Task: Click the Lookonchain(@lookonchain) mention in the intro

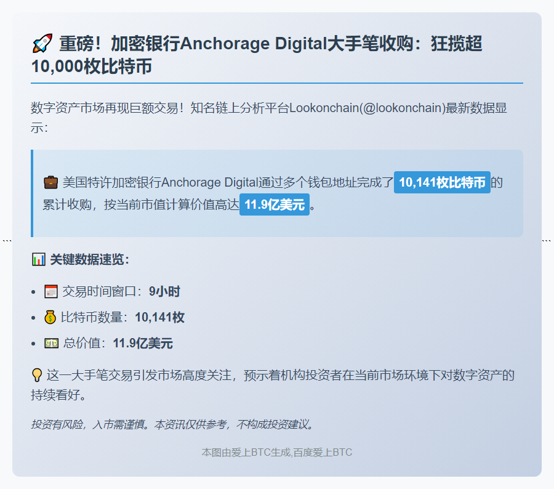Action: coord(367,108)
